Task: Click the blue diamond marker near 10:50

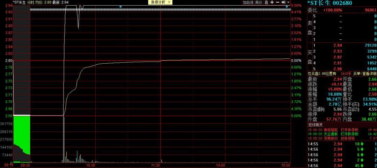Action: click(120, 6)
